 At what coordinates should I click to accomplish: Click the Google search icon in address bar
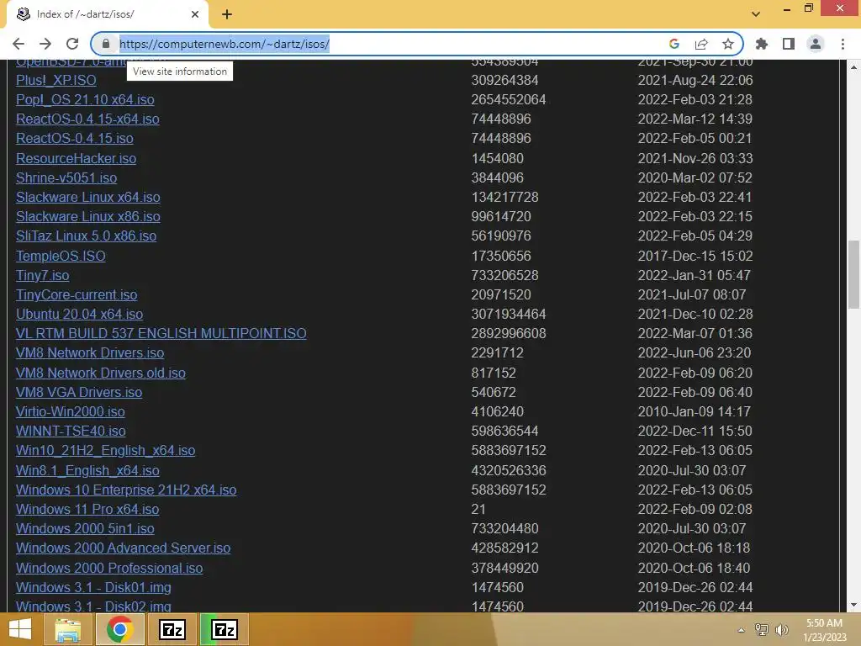click(x=674, y=44)
